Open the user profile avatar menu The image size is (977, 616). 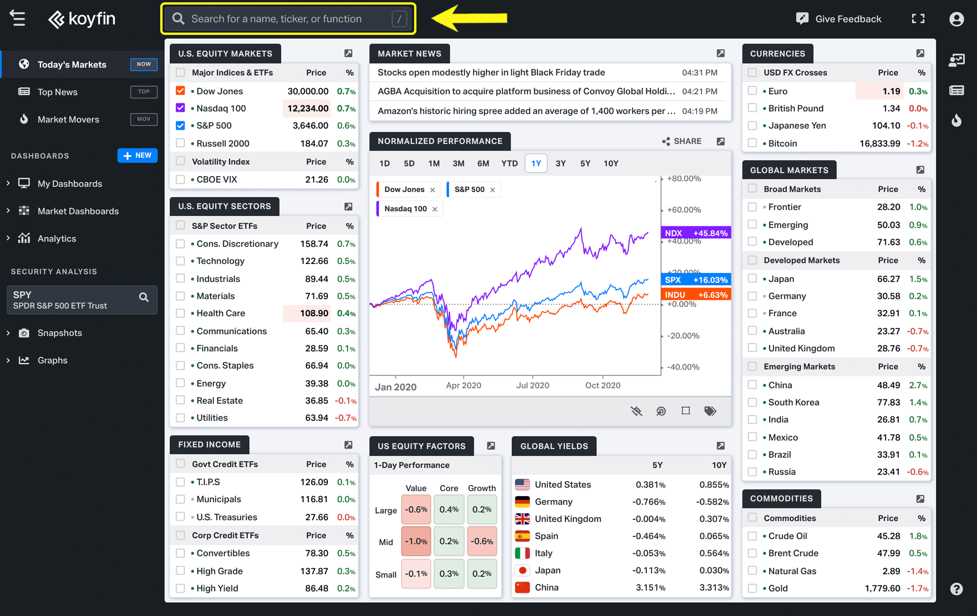tap(957, 18)
